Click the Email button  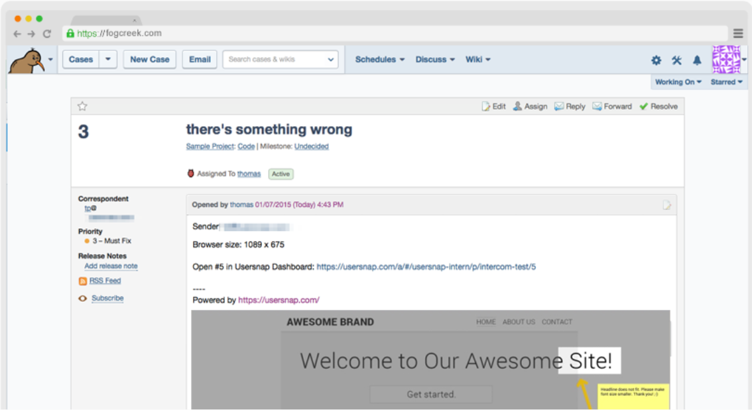200,60
